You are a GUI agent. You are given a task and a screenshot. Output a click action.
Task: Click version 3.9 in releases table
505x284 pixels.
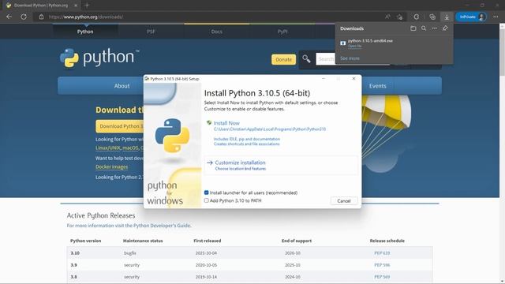click(73, 265)
